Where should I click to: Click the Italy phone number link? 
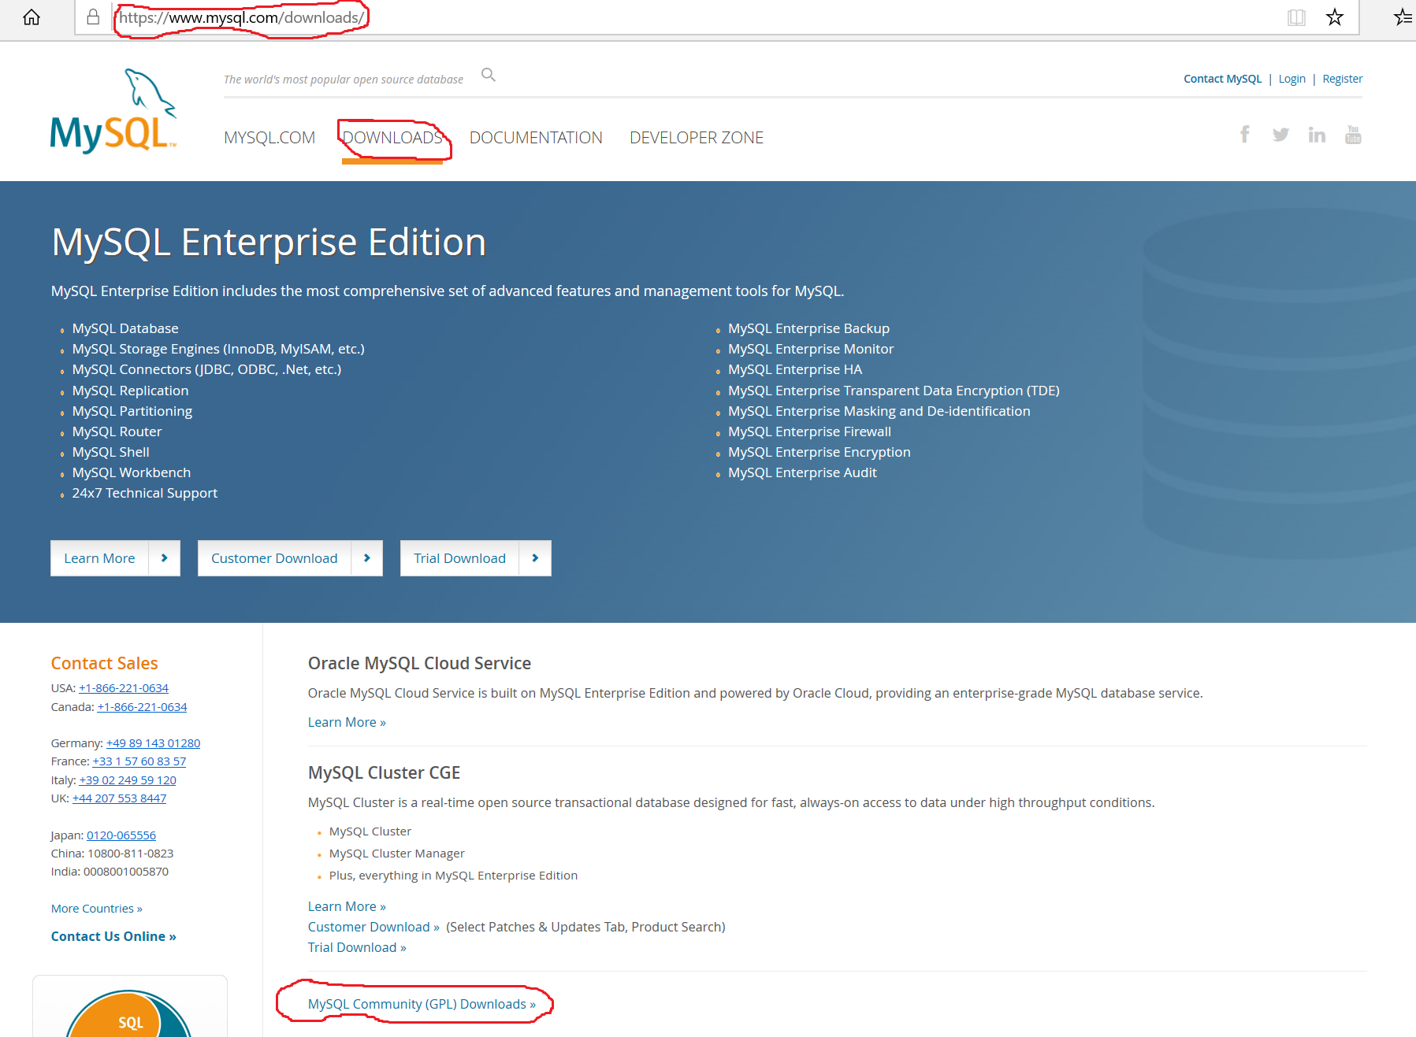(x=128, y=780)
